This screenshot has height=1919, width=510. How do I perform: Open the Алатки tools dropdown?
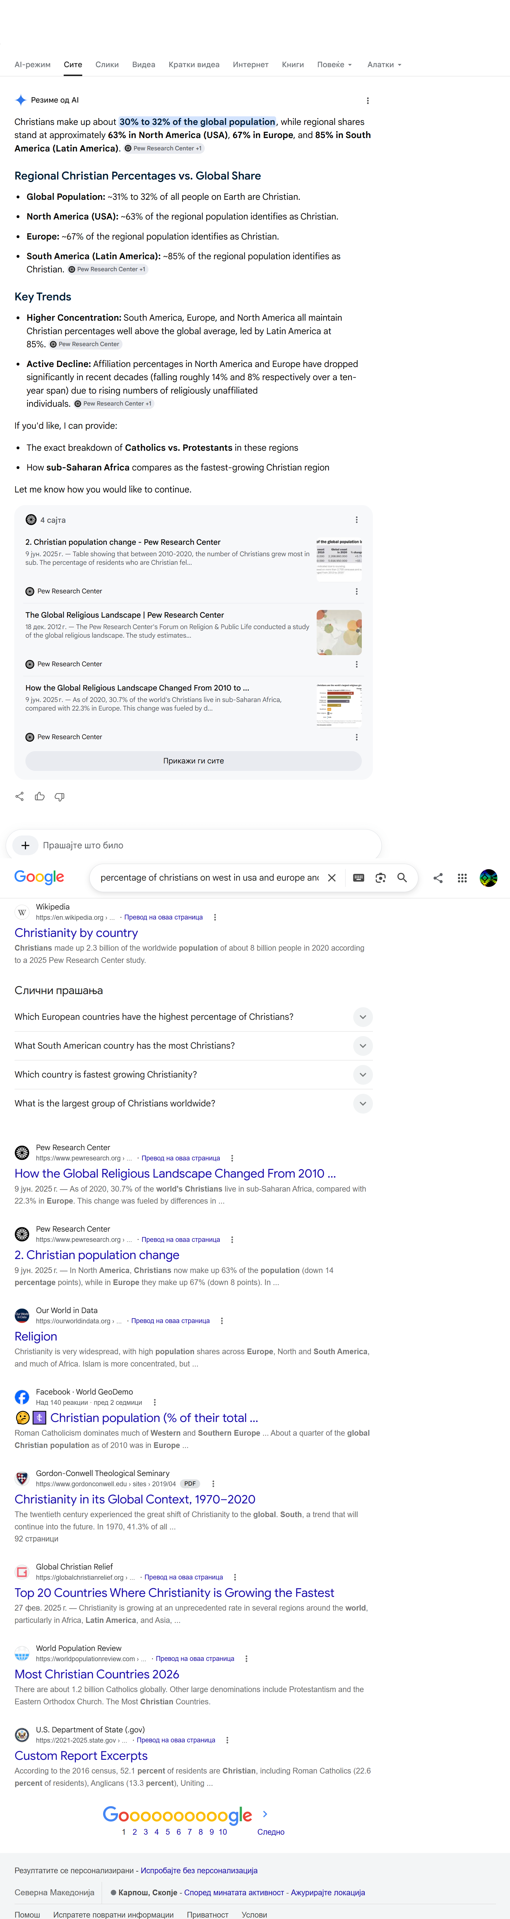pos(384,65)
